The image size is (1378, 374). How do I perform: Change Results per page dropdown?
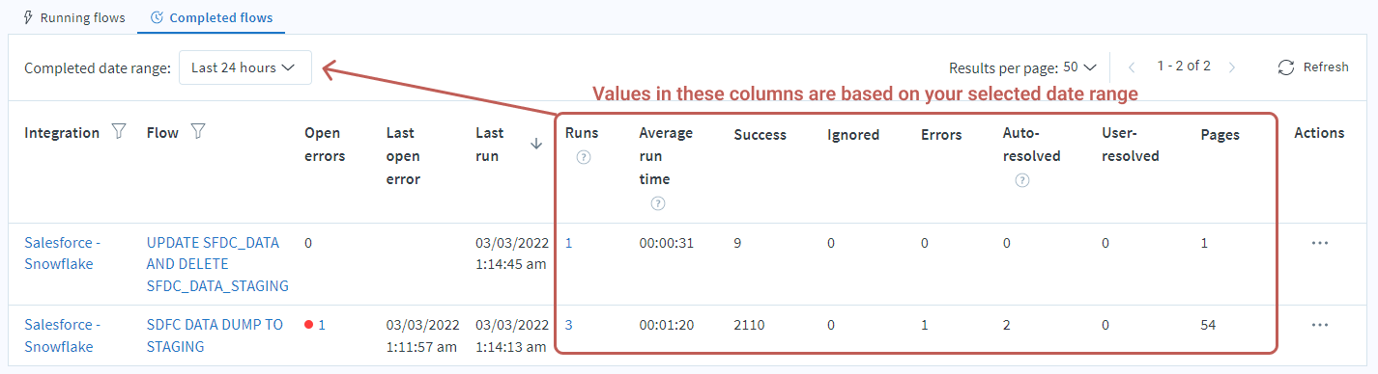1080,67
